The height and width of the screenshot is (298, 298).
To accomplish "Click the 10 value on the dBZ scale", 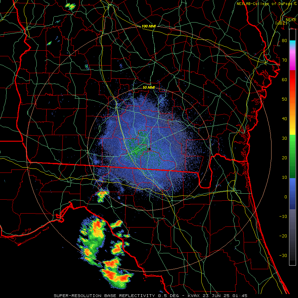I will [284, 177].
